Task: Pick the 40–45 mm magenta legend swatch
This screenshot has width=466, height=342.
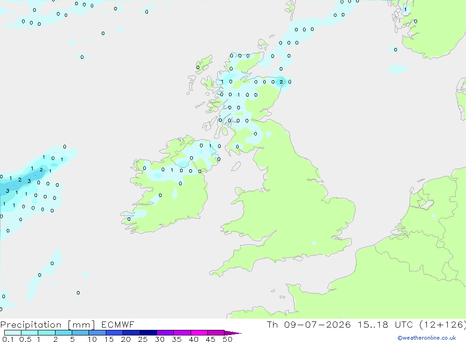Action: (x=199, y=333)
